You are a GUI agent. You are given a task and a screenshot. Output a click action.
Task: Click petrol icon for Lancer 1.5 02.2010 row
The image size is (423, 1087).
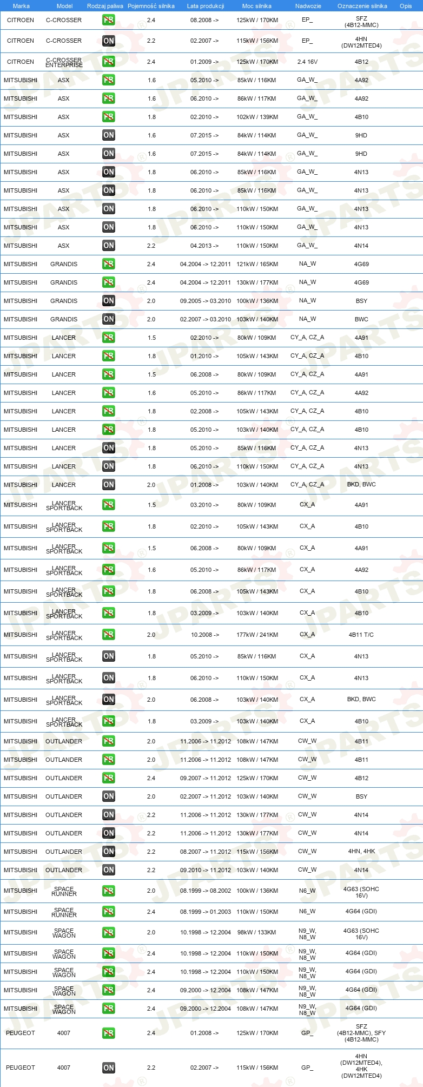(x=109, y=338)
